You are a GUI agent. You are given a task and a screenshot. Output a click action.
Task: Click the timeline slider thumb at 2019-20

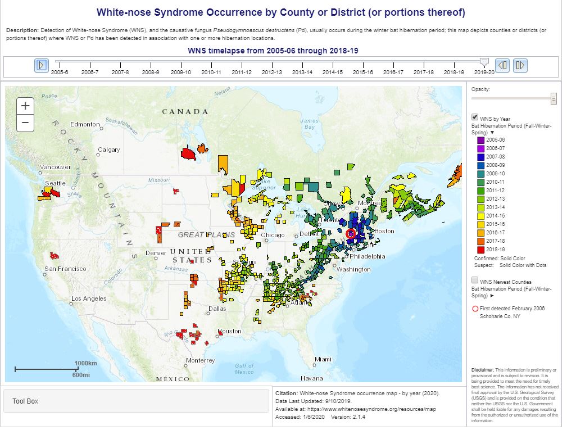pos(484,62)
